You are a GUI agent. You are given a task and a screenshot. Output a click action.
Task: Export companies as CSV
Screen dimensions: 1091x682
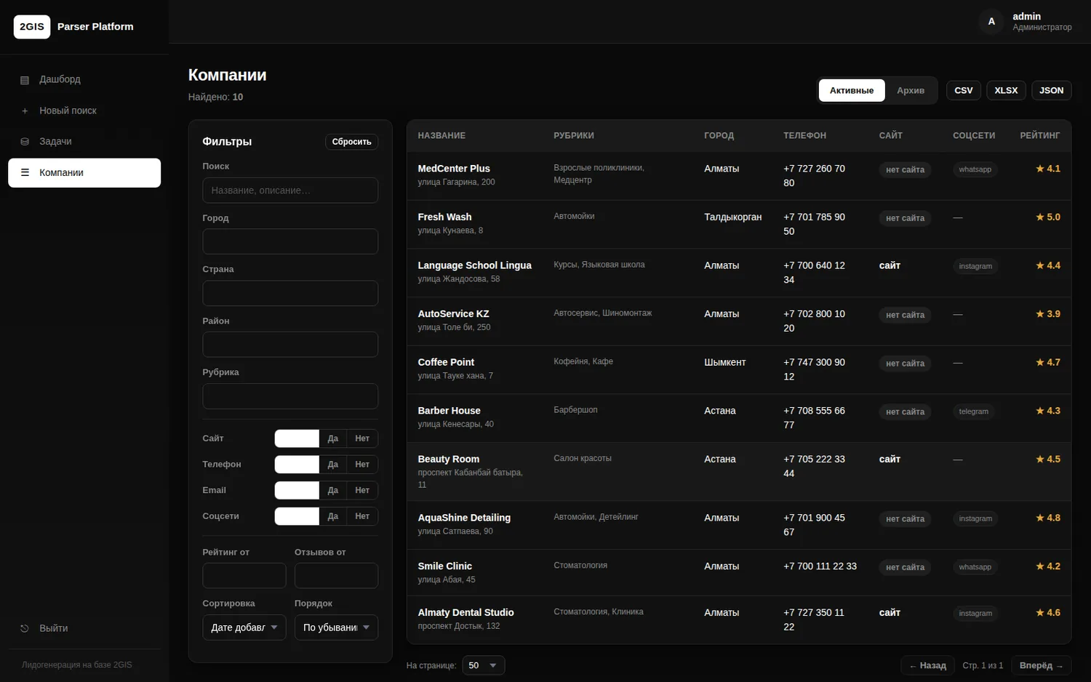(964, 91)
